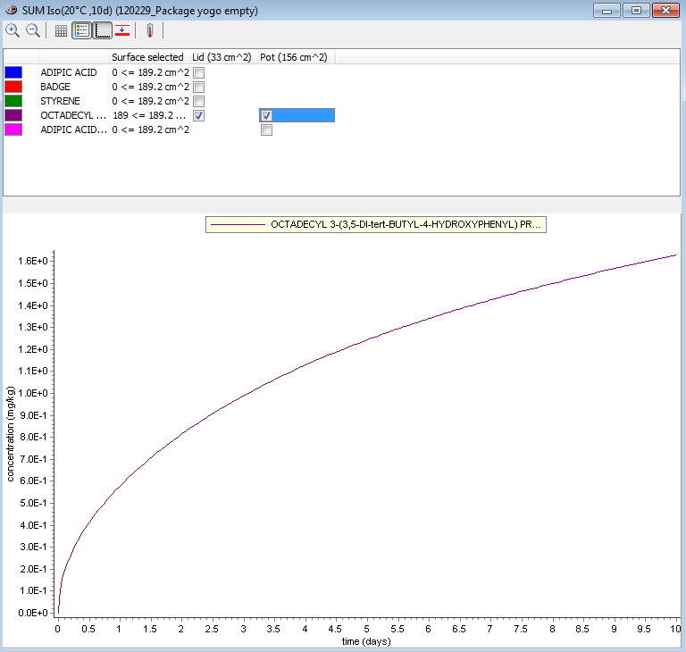Click the "Surface selected" column header
Viewport: 686px width, 652px height.
coord(147,57)
